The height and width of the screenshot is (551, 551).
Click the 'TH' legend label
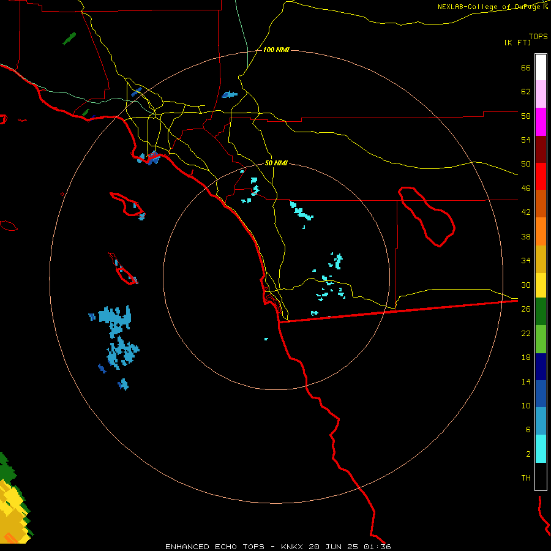[526, 478]
